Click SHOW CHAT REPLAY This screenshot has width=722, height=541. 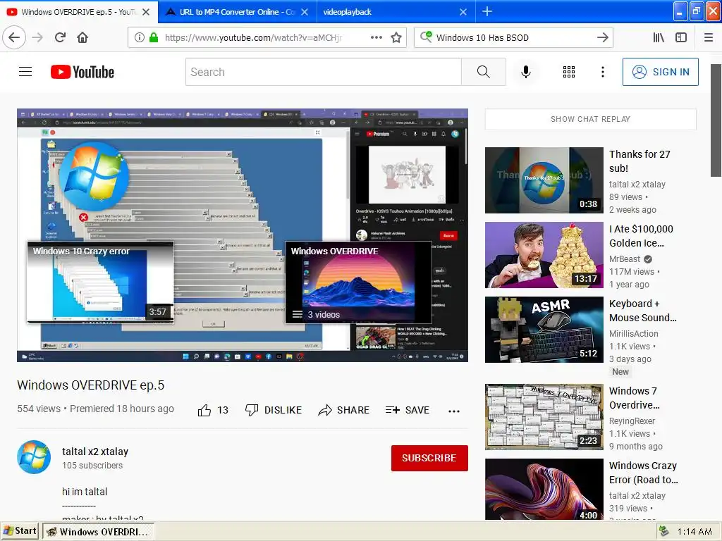pos(590,119)
